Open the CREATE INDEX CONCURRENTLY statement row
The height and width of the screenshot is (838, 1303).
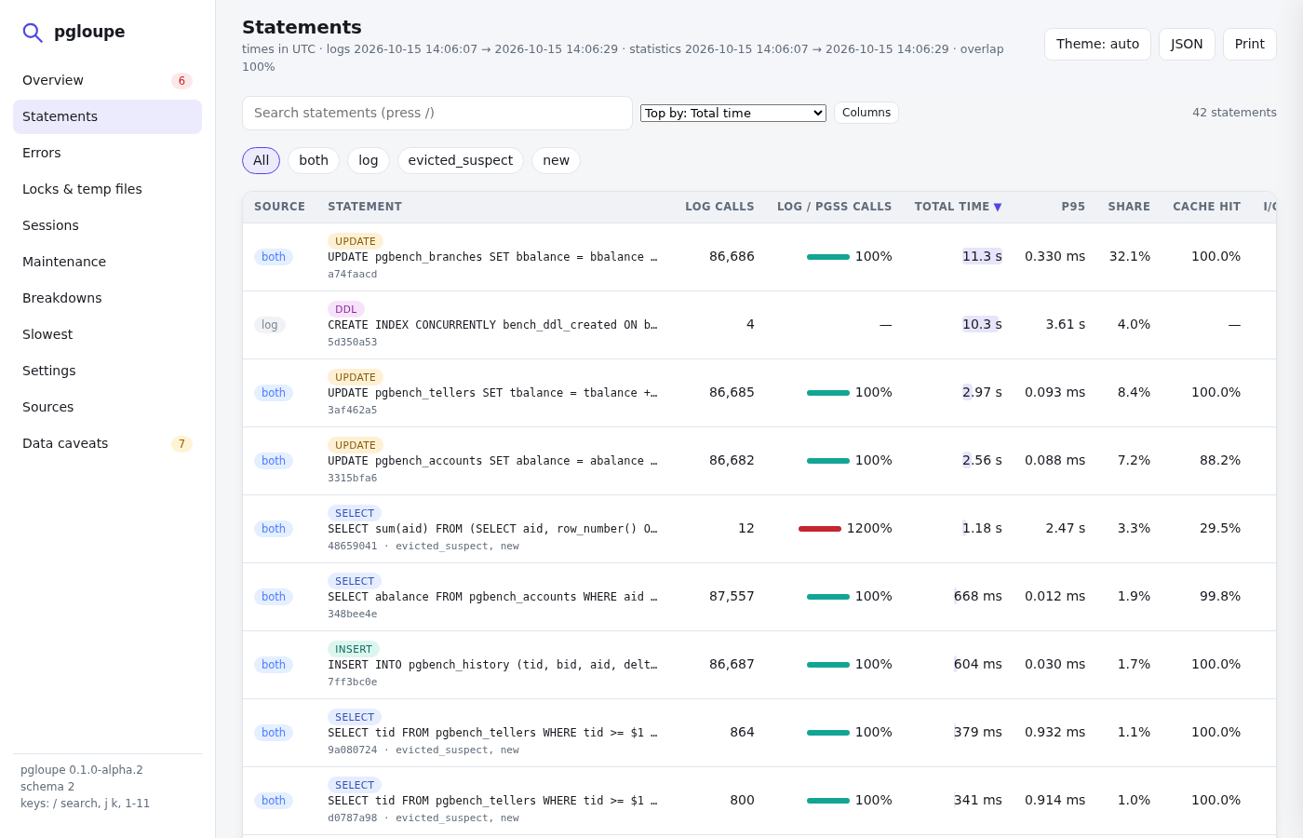759,325
